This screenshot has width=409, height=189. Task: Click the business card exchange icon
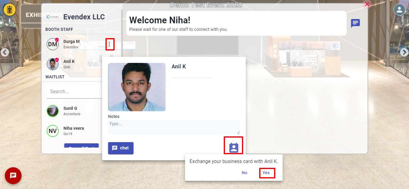tap(234, 147)
